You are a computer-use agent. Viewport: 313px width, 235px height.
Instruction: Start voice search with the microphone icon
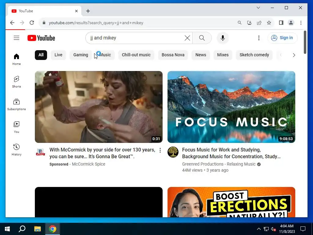(223, 38)
